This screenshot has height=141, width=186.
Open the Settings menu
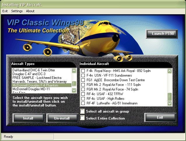pos(17,11)
